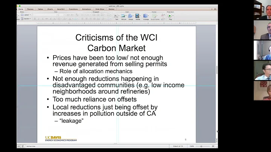271x152 pixels.
Task: Open the change case control
Action: click(65, 19)
